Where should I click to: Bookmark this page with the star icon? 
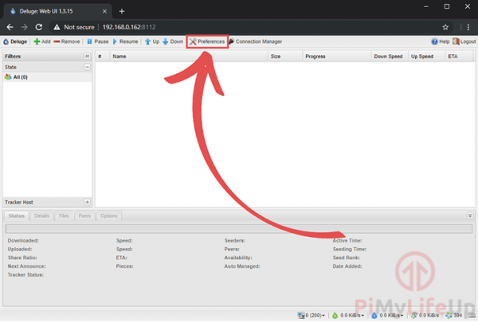(x=445, y=26)
